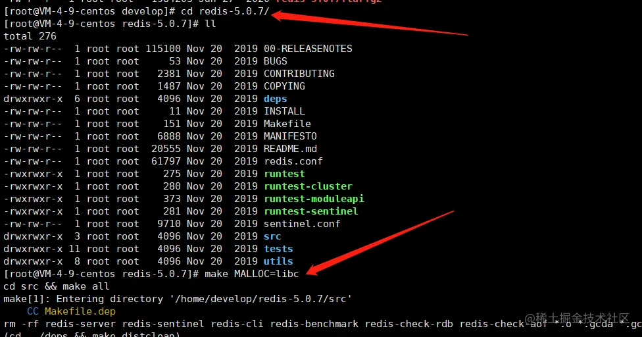This screenshot has height=337, width=642.
Task: Click the yellow 'Makefile.dep' text
Action: pyautogui.click(x=80, y=311)
